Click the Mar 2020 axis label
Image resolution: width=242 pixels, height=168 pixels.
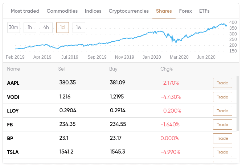pyautogui.click(x=179, y=57)
